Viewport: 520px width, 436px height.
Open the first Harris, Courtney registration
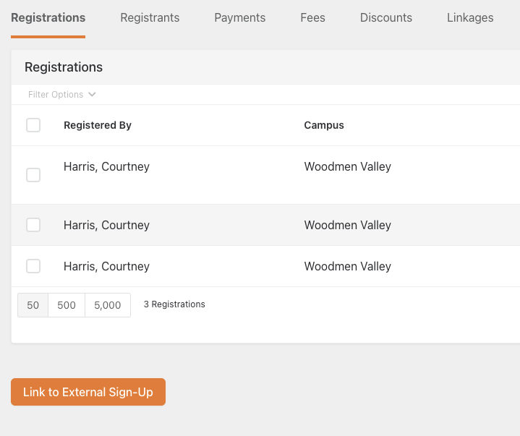[106, 167]
